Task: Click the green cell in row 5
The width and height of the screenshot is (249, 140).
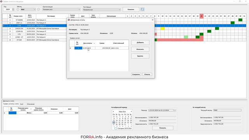Action: [209, 31]
